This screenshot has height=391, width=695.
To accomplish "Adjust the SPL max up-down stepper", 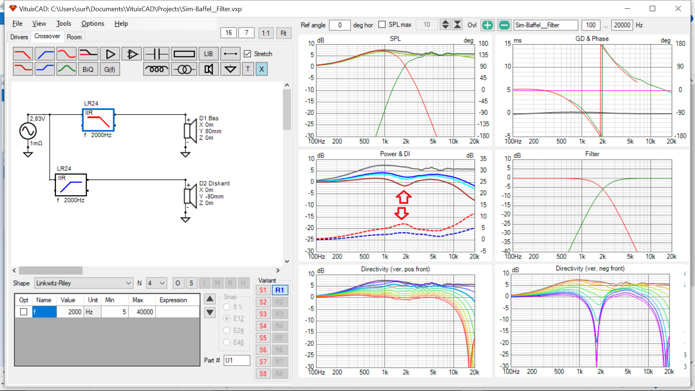I will [445, 25].
